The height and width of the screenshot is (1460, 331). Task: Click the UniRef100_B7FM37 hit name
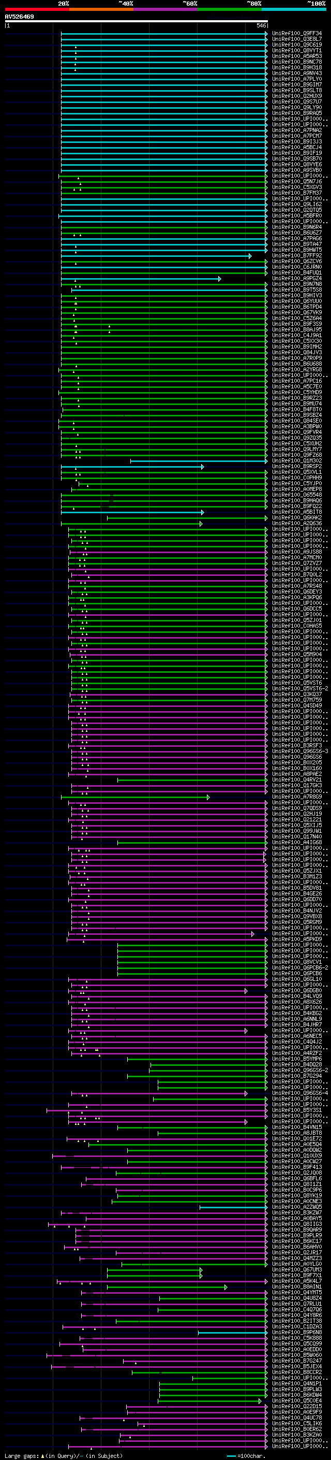click(x=297, y=193)
